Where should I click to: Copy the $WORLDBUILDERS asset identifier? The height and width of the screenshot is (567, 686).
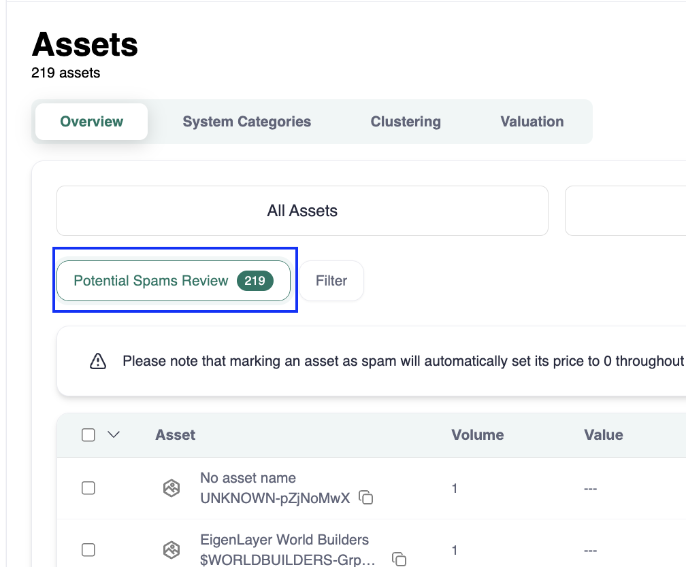(x=399, y=560)
